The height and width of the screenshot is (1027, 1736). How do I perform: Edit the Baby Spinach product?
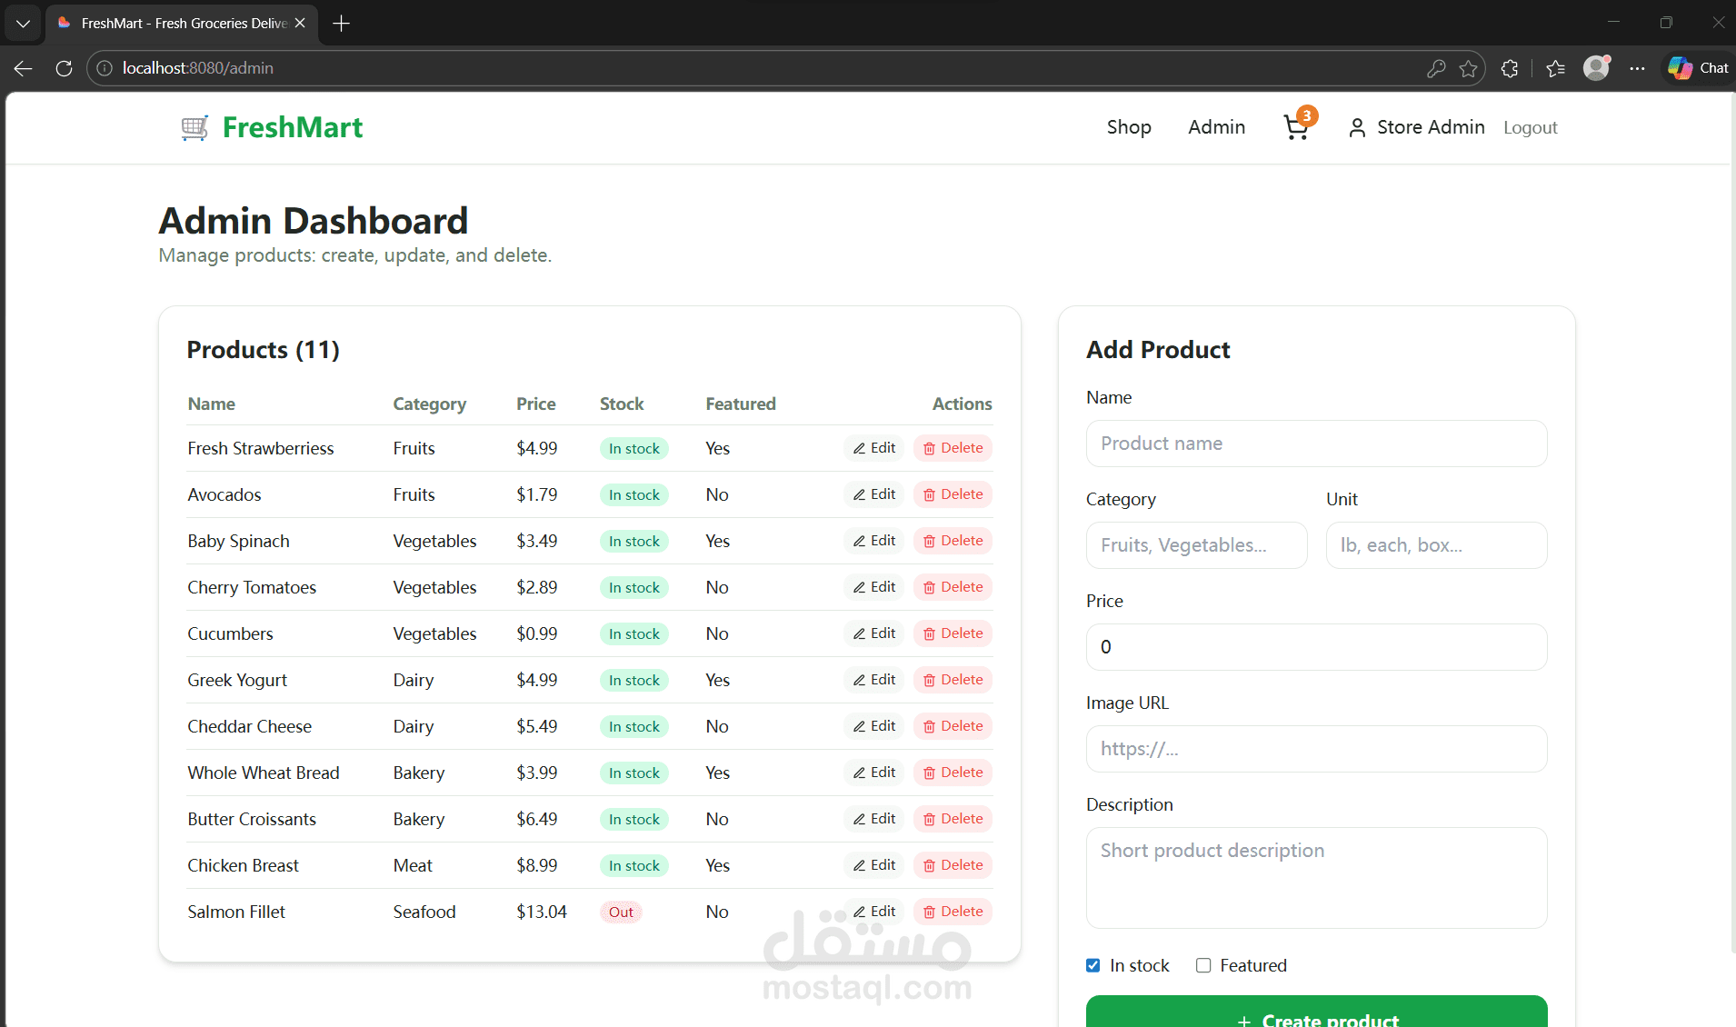(x=874, y=541)
